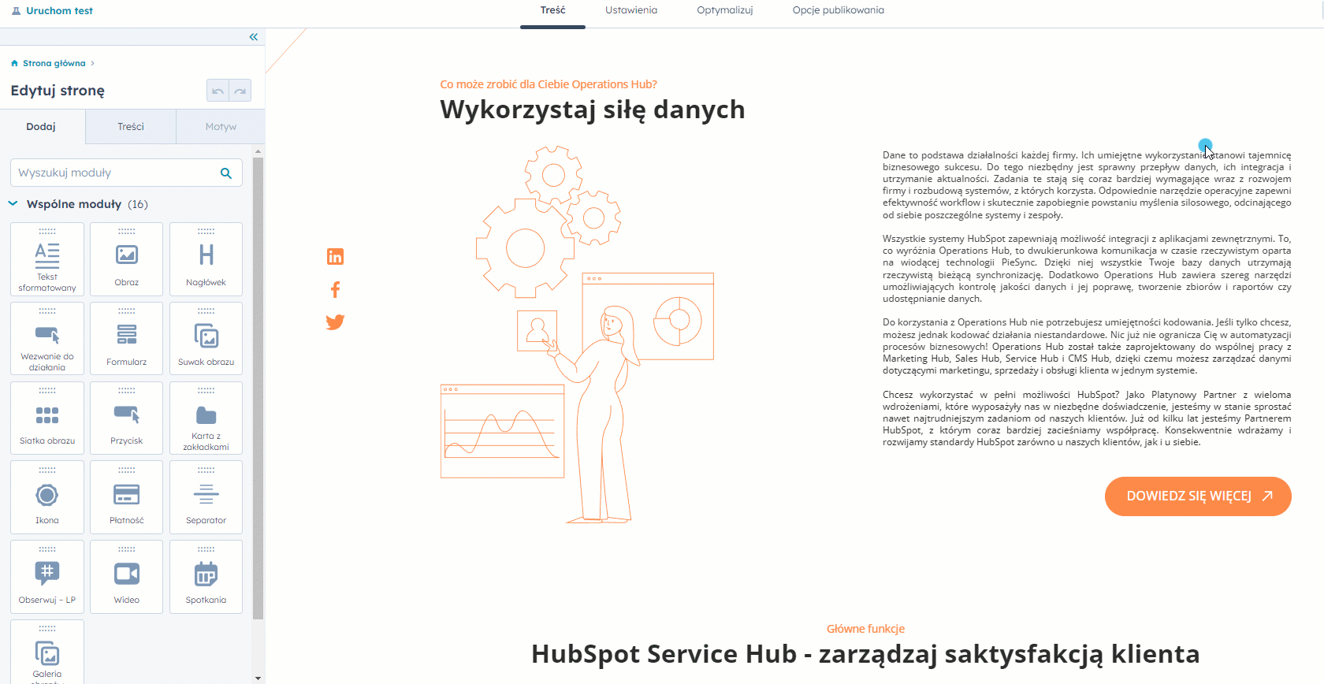This screenshot has height=684, width=1324.
Task: Add the Wezwanie do działania module
Action: (47, 339)
